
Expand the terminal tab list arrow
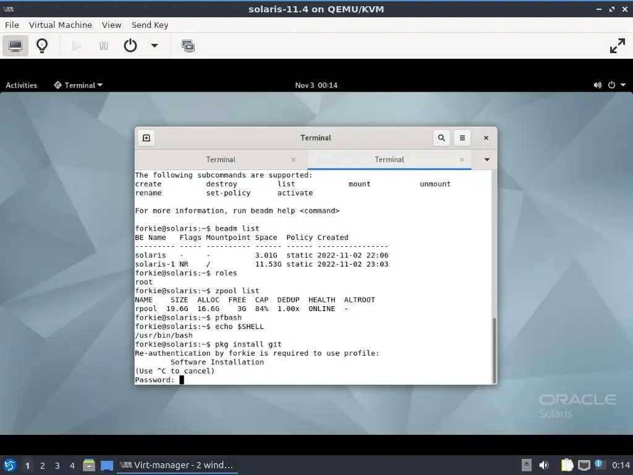[487, 160]
